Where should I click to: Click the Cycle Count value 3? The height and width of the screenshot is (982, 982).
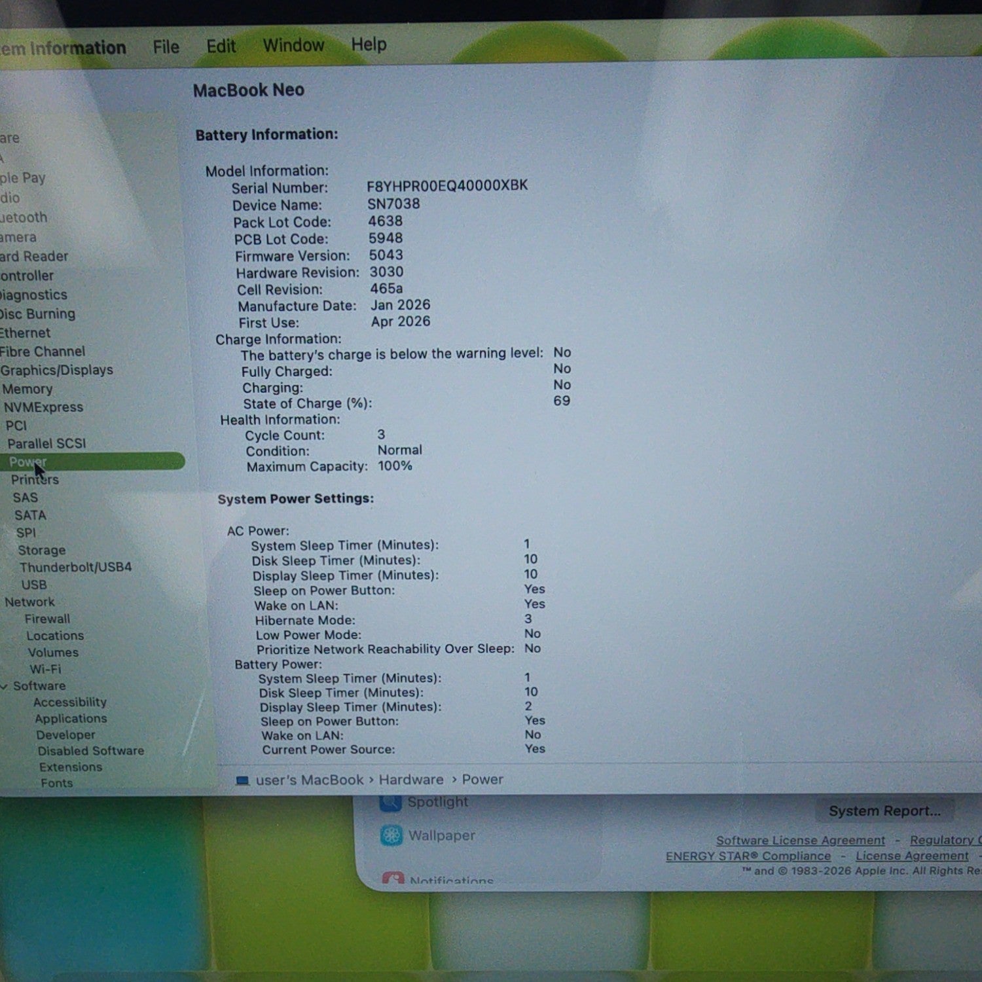(381, 435)
